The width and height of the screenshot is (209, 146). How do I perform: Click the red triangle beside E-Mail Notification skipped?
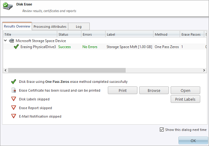(14, 116)
